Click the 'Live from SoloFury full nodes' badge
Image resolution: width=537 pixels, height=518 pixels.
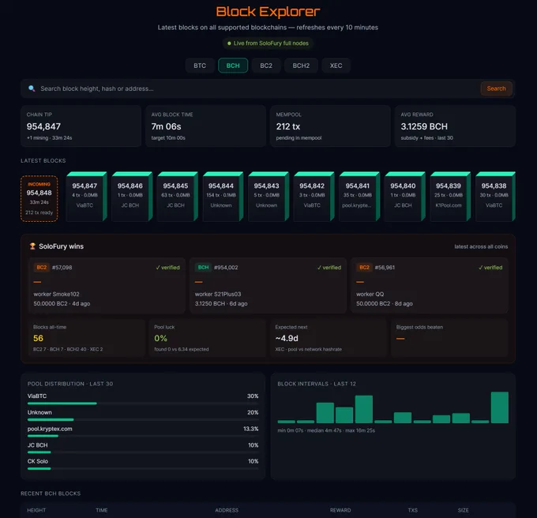point(268,43)
